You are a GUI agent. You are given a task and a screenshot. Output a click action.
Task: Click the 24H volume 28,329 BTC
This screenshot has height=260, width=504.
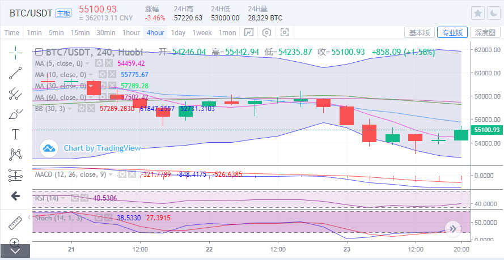click(265, 18)
